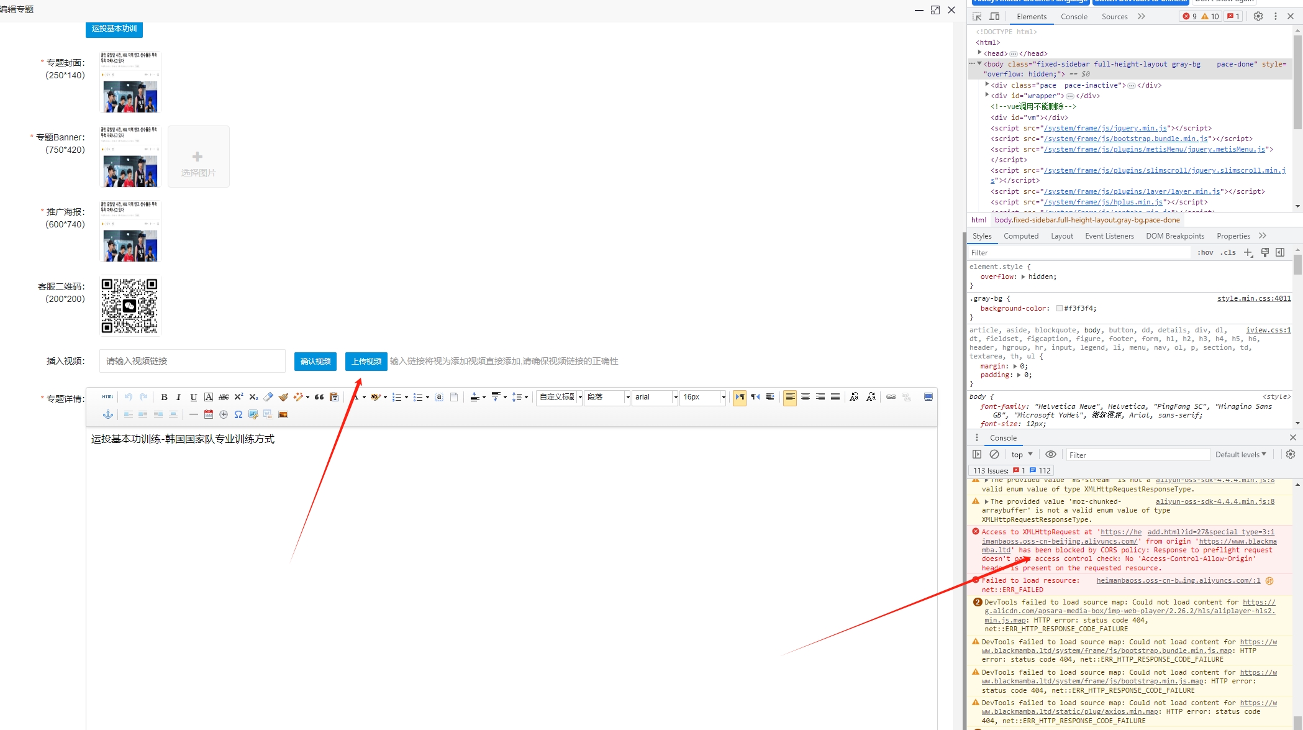This screenshot has width=1303, height=730.
Task: Click the 上传视频 upload video button
Action: (366, 361)
